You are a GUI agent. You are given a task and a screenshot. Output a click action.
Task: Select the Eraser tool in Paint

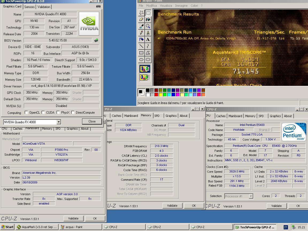[141, 20]
